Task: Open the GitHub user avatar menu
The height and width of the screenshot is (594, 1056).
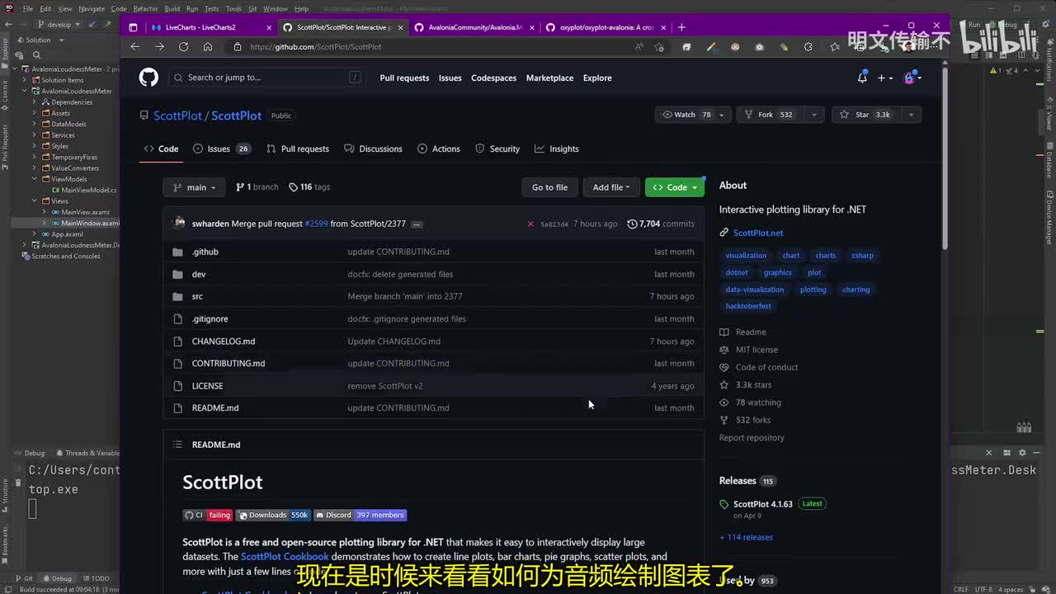Action: [912, 78]
